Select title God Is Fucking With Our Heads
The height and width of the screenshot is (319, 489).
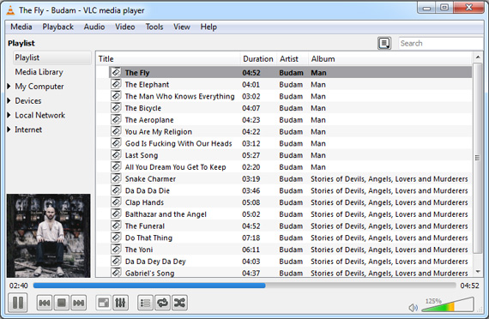(x=178, y=143)
